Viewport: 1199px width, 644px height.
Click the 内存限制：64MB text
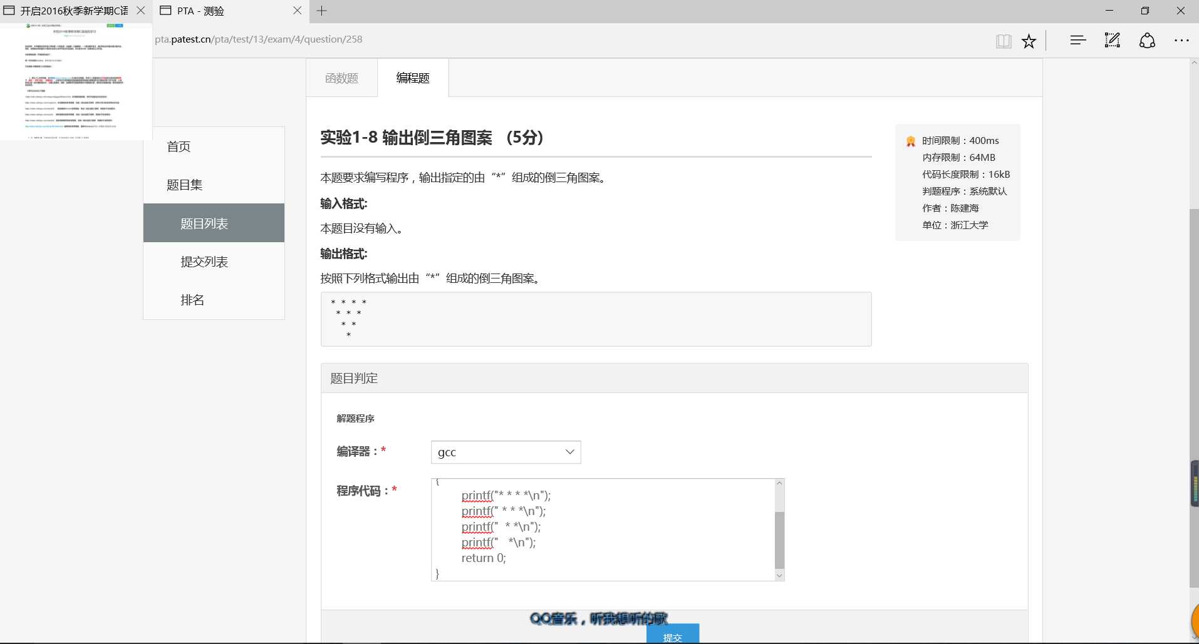[x=958, y=158]
